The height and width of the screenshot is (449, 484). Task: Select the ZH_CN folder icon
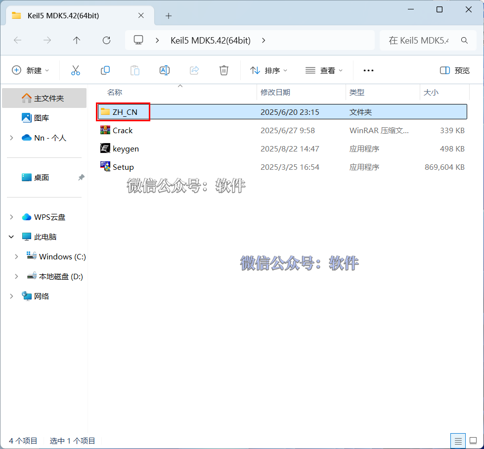click(105, 112)
